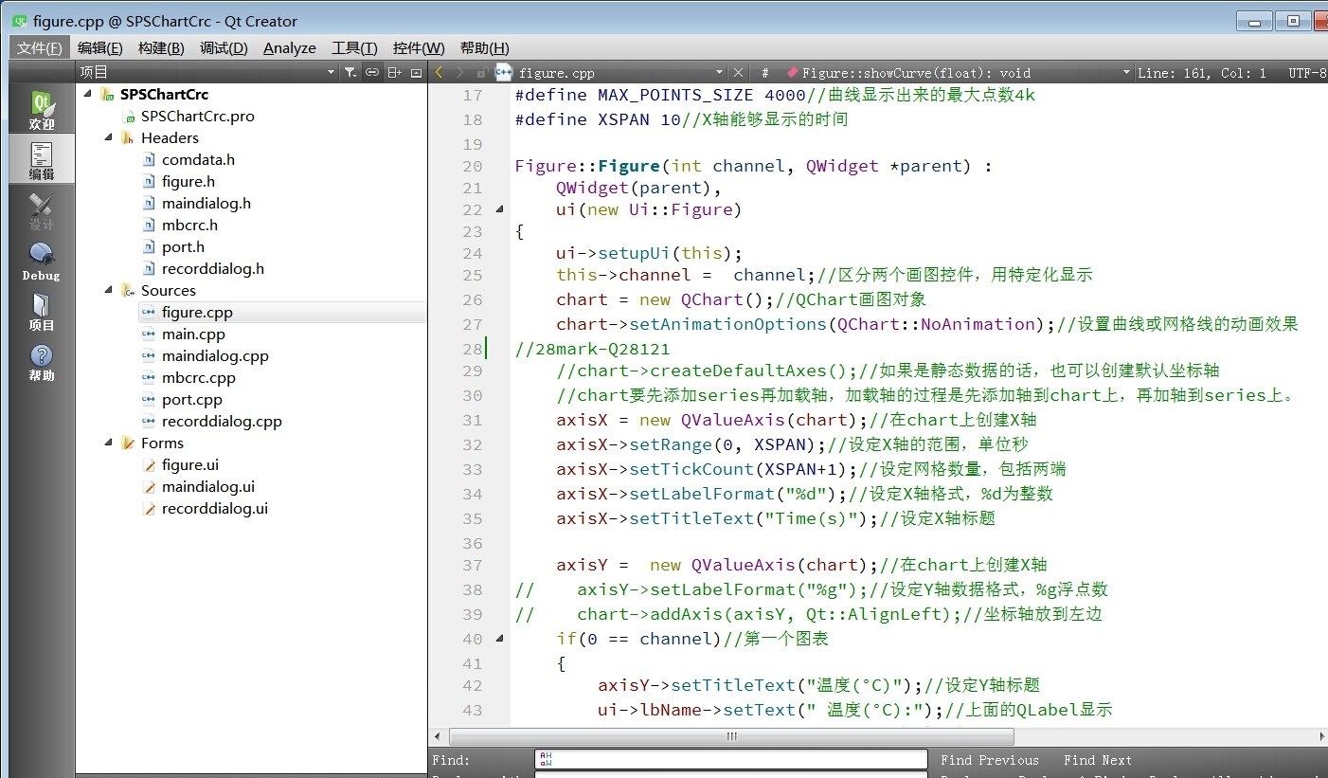1328x778 pixels.
Task: Click the find options icon in Find field
Action: point(544,760)
